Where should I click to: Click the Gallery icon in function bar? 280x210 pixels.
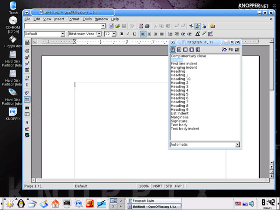coord(212,26)
